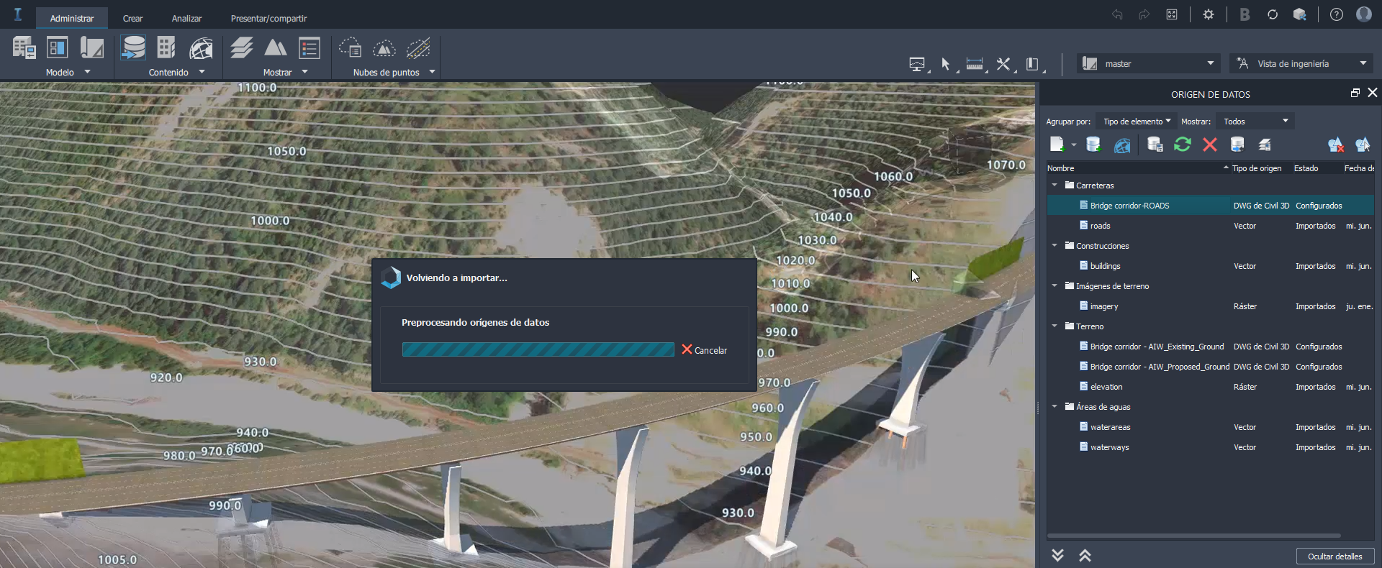Click the double-up collapse all arrows
The image size is (1382, 568).
coord(1085,555)
